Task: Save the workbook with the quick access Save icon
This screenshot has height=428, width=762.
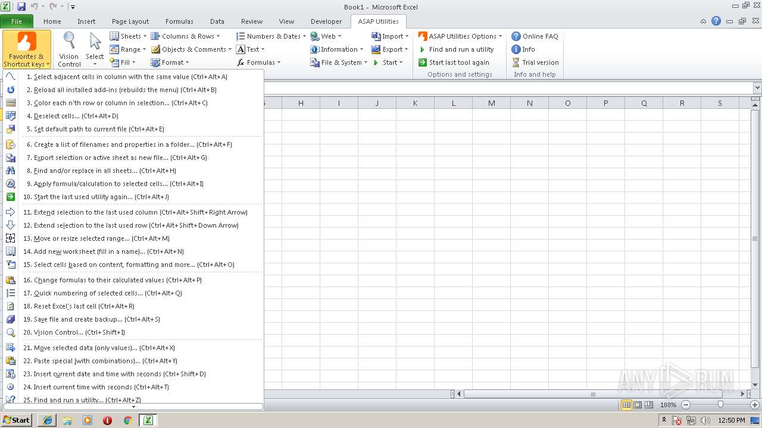Action: click(21, 7)
